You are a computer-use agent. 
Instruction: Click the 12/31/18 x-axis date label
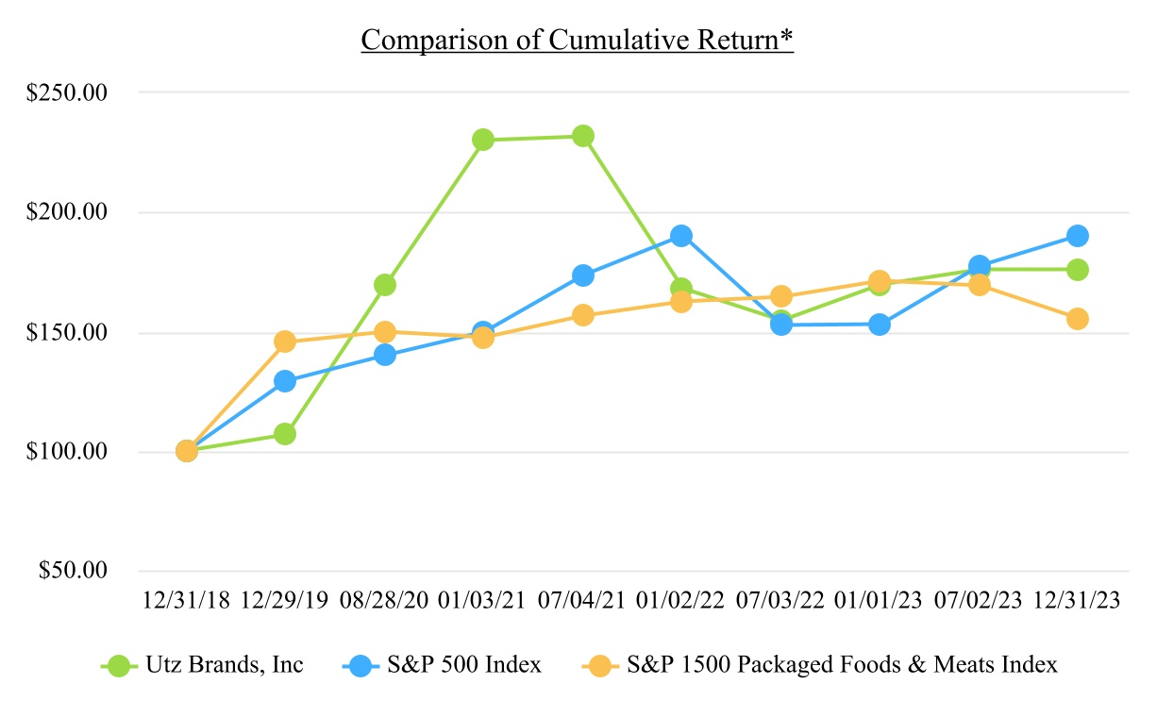point(186,603)
